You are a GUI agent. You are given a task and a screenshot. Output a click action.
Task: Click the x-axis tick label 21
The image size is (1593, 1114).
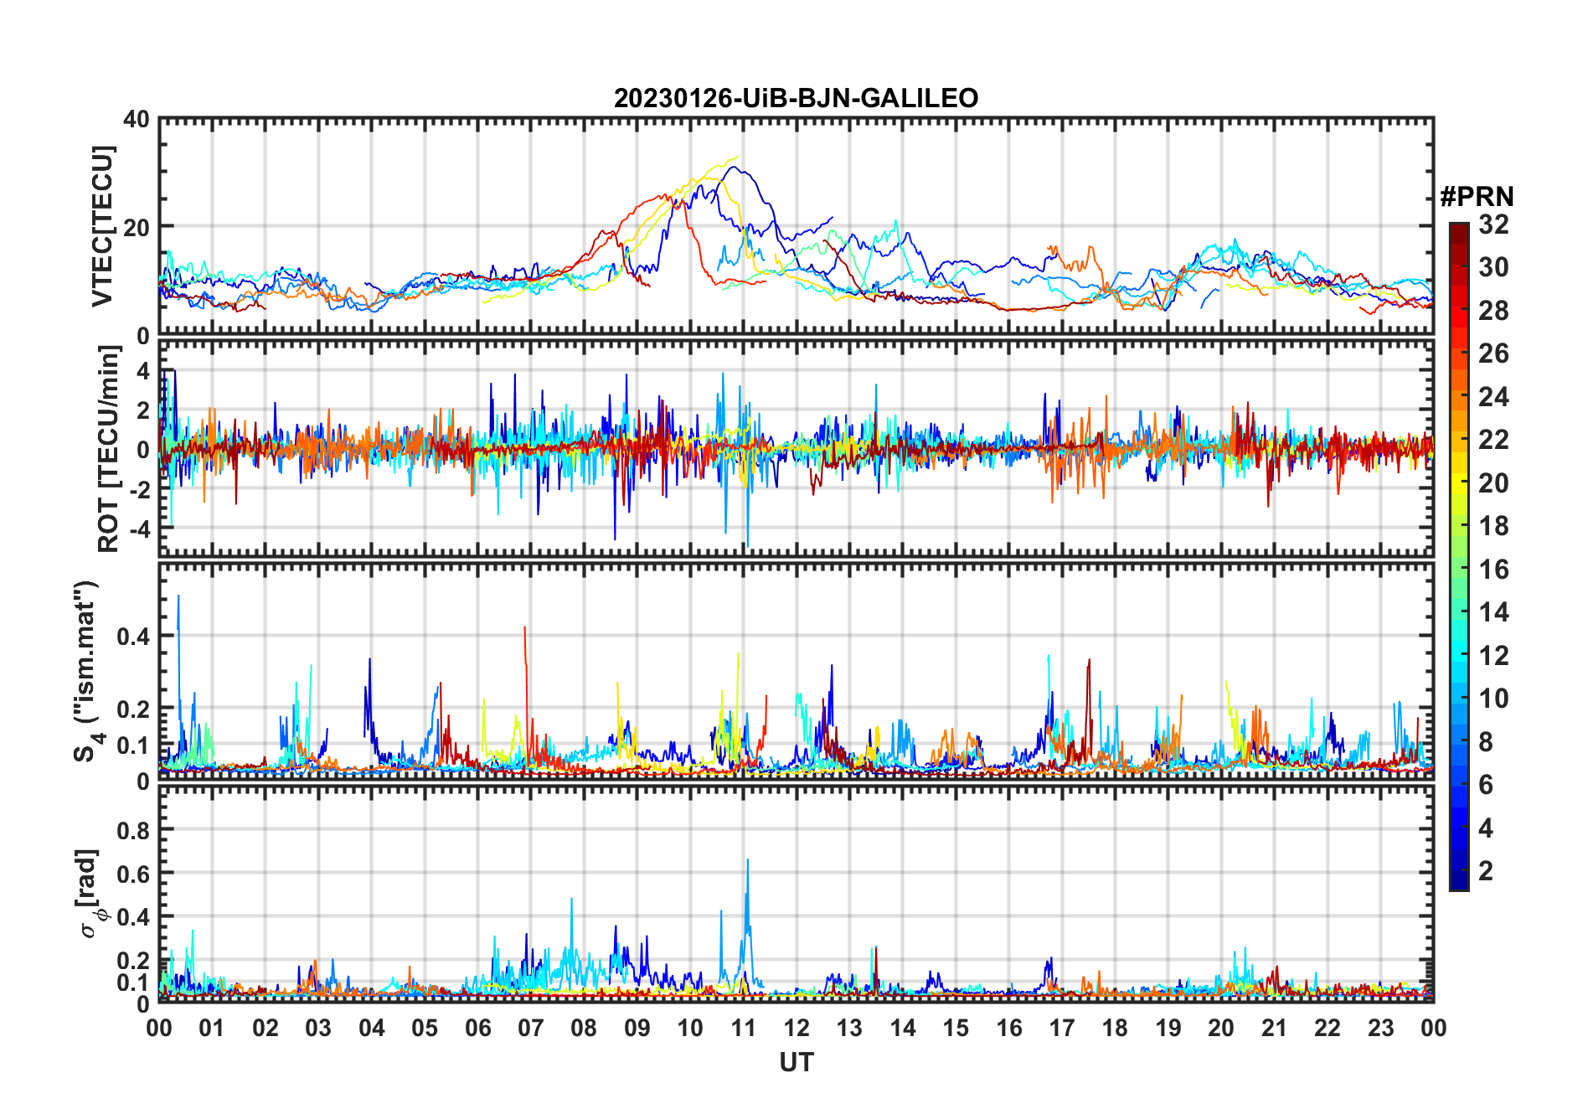[1274, 1028]
